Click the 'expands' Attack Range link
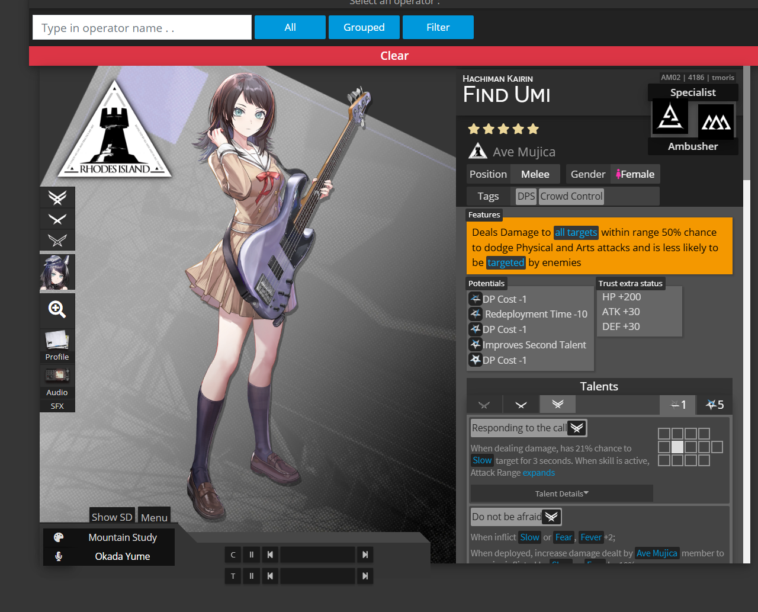 (539, 473)
